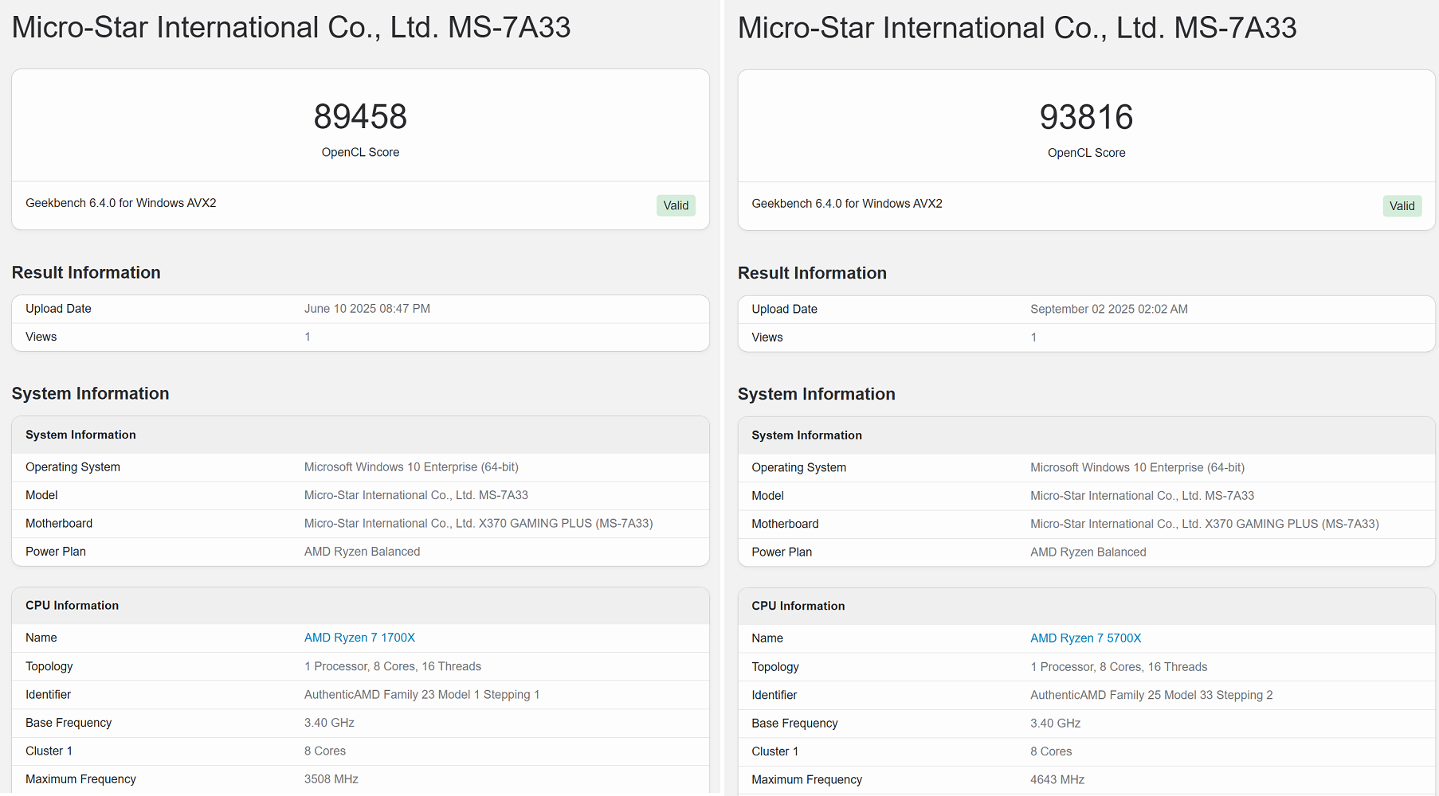Click the 3508 MHz maximum frequency value
This screenshot has width=1439, height=796.
(x=331, y=779)
